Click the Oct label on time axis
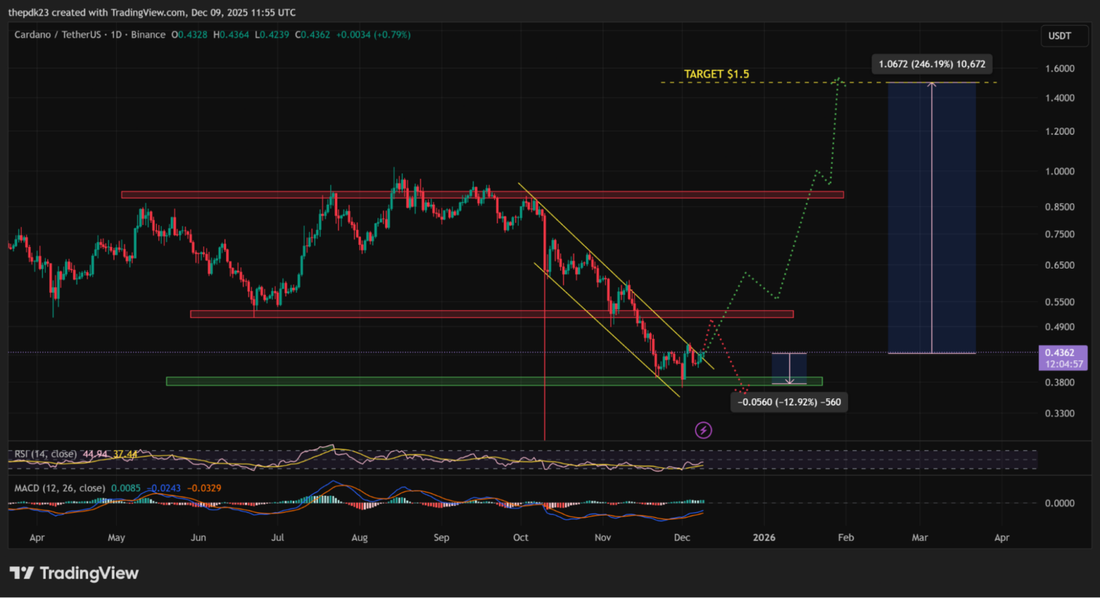 pos(521,537)
